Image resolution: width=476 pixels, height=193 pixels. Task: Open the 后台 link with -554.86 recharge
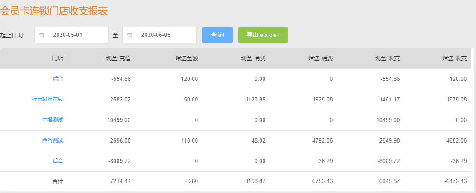[x=58, y=79]
